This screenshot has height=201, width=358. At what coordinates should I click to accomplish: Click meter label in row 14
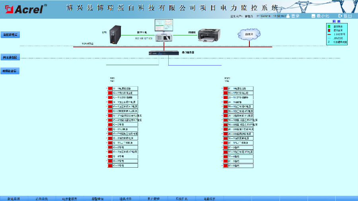pos(125,143)
